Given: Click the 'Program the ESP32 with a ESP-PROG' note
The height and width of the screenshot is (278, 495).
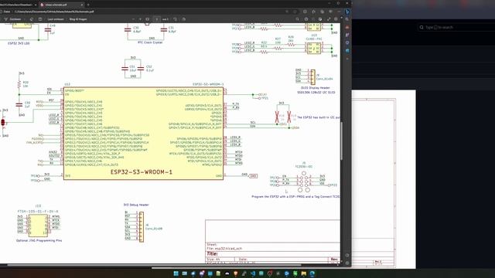Looking at the screenshot, I should click(295, 197).
